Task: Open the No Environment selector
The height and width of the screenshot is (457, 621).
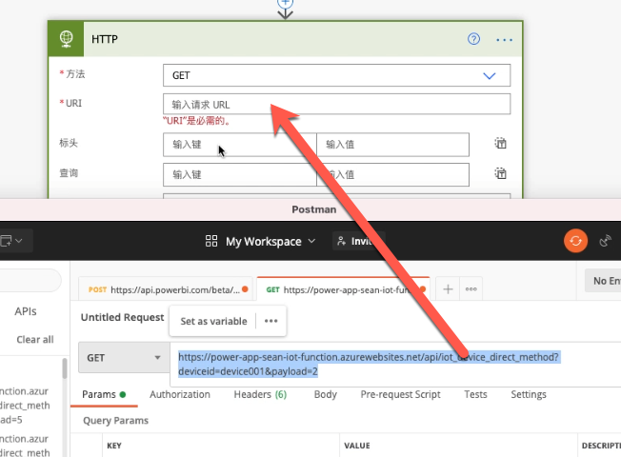Action: [603, 281]
